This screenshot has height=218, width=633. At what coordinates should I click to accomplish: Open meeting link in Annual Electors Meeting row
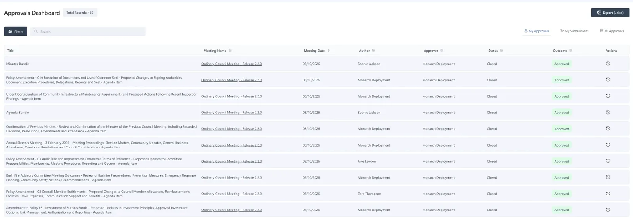[x=231, y=145]
